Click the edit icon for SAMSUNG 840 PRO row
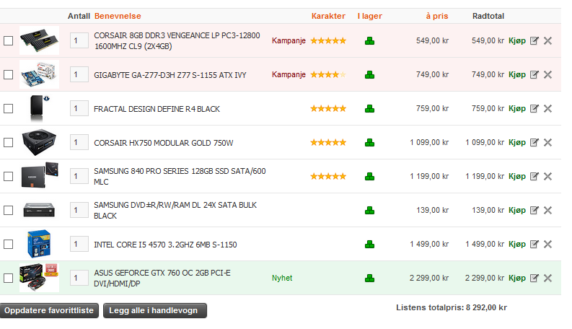The width and height of the screenshot is (572, 329). 534,176
